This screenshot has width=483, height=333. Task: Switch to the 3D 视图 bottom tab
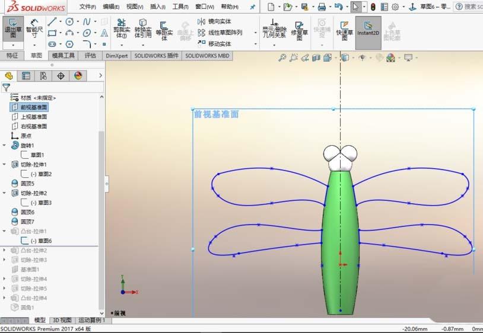pyautogui.click(x=62, y=320)
